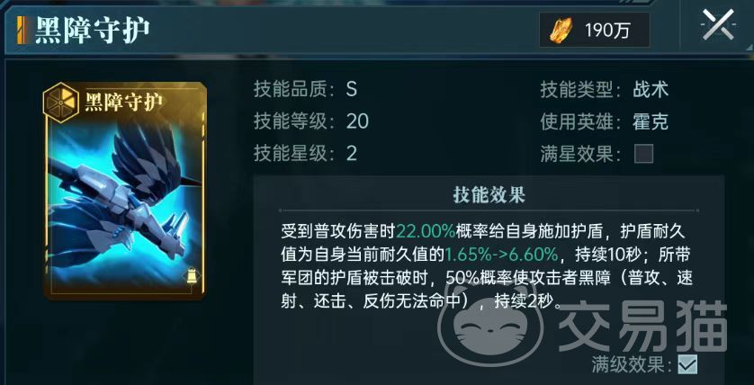The height and width of the screenshot is (385, 754).
Task: Click the 技能星级 2 value
Action: [x=352, y=154]
